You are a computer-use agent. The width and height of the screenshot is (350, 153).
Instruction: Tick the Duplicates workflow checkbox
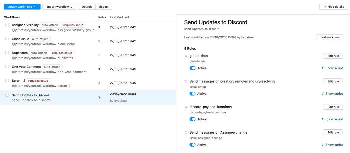[7, 53]
